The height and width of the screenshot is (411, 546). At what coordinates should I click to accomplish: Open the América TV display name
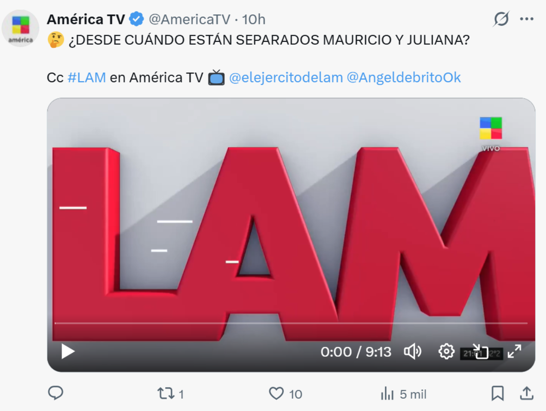click(x=86, y=19)
